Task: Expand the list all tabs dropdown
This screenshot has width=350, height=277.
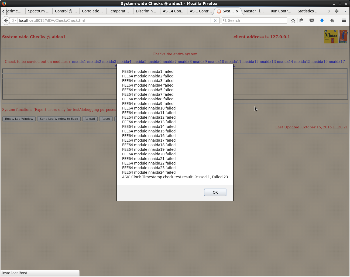Action: click(345, 11)
